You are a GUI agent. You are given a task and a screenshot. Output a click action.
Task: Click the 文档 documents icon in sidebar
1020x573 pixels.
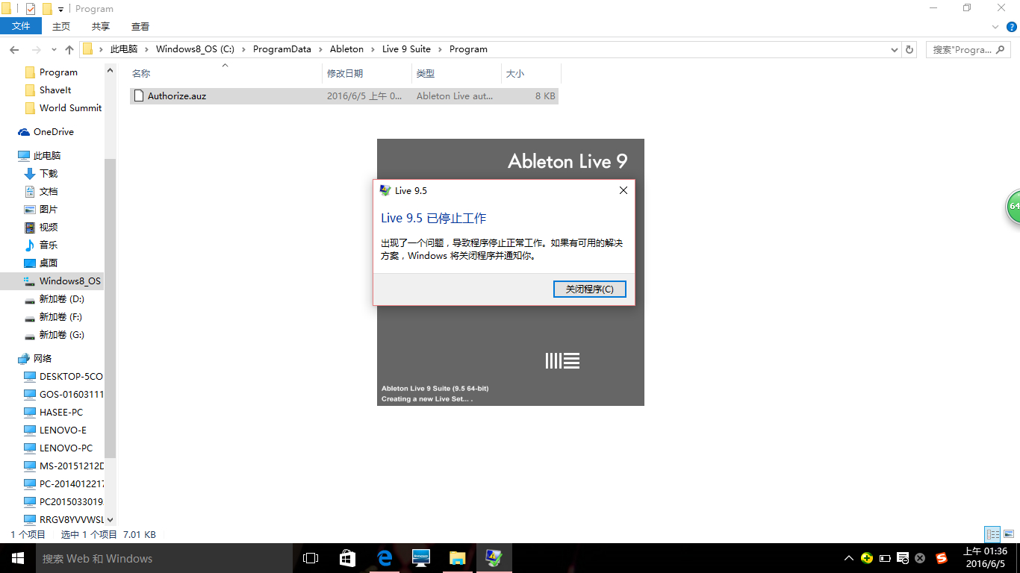[30, 192]
